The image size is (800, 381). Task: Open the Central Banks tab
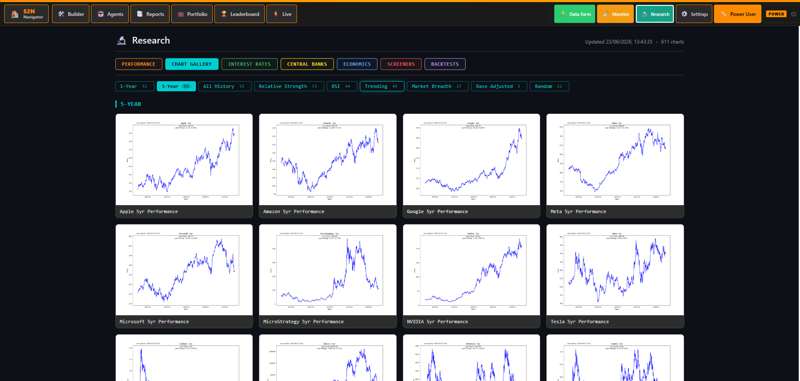(x=307, y=64)
